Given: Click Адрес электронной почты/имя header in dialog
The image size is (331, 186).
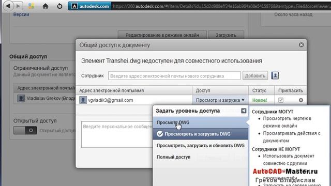Looking at the screenshot, I should 134,90.
